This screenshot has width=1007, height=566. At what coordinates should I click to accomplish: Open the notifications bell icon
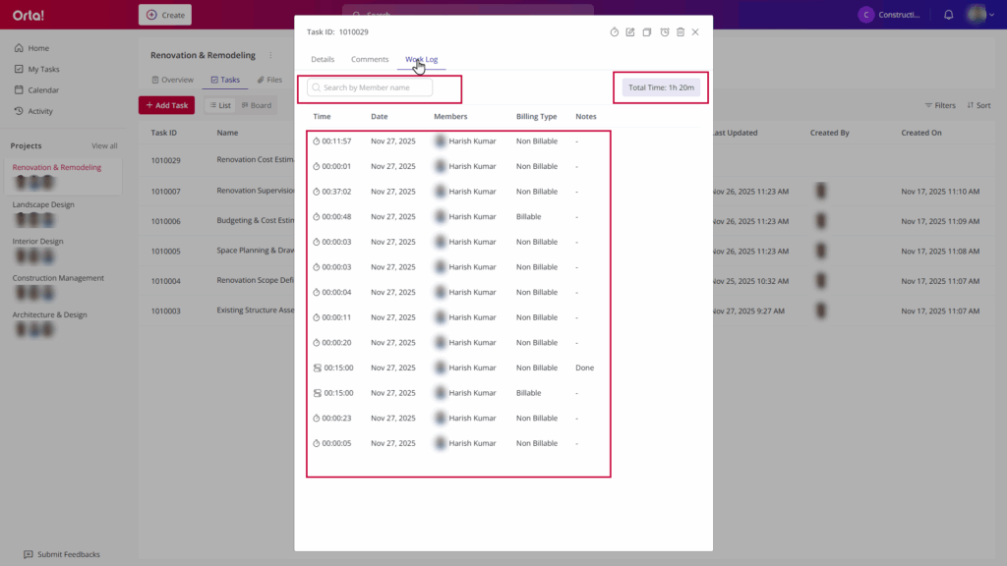(948, 15)
